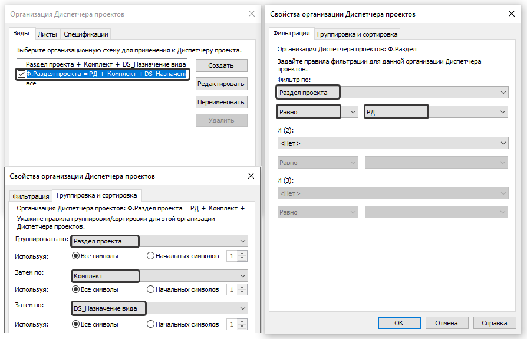Uncheck the 'Ф.Раздел проекта = РД' scheme checkbox
Viewport: 527px width, 339px height.
point(21,74)
